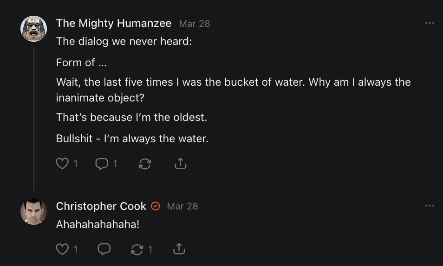Open replies on The Mighty Humanzee's comment
443x266 pixels.
[x=102, y=164]
